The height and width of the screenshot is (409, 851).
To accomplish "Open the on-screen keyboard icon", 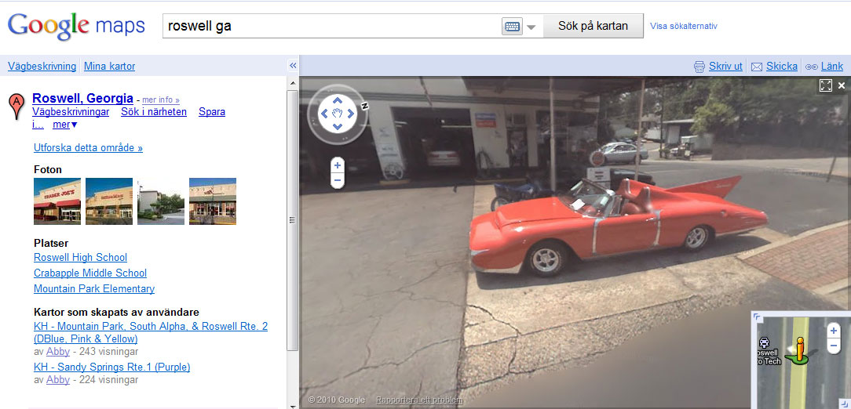I will click(x=512, y=27).
